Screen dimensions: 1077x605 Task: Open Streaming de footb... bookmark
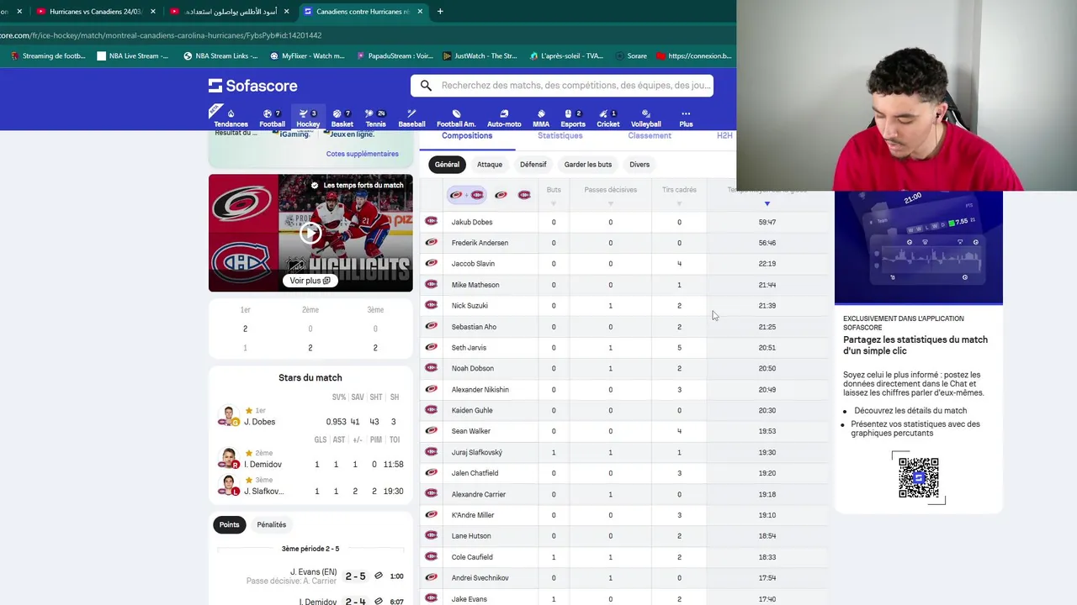[48, 56]
